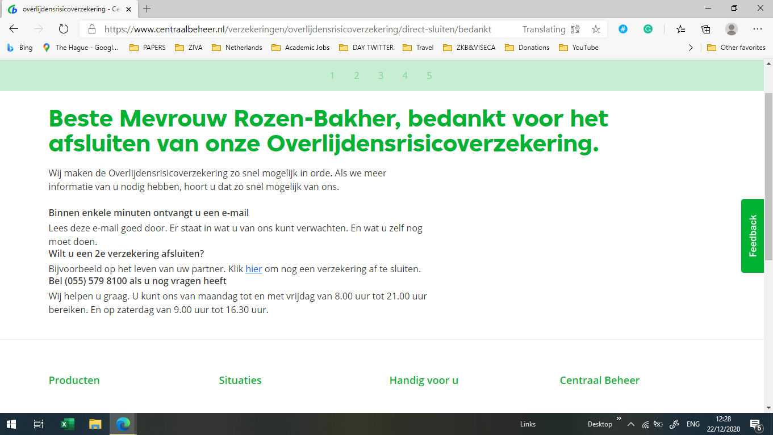
Task: Reload the current page
Action: 64,29
